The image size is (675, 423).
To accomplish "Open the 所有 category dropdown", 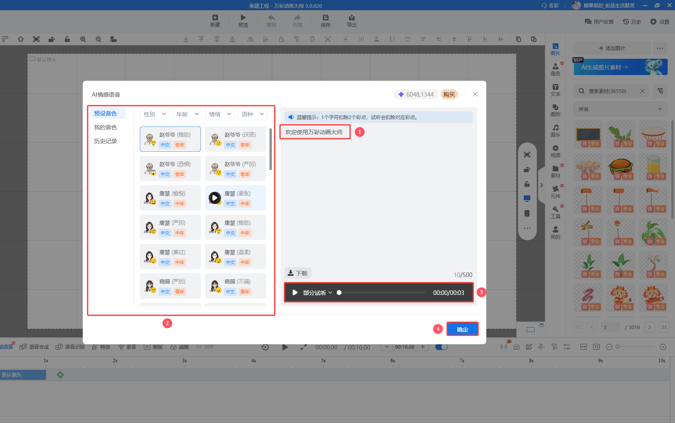I will tap(620, 109).
